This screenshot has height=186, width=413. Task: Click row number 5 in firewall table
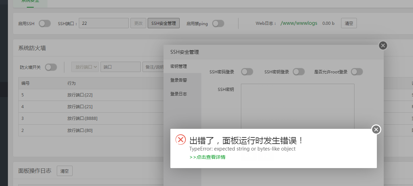click(23, 95)
